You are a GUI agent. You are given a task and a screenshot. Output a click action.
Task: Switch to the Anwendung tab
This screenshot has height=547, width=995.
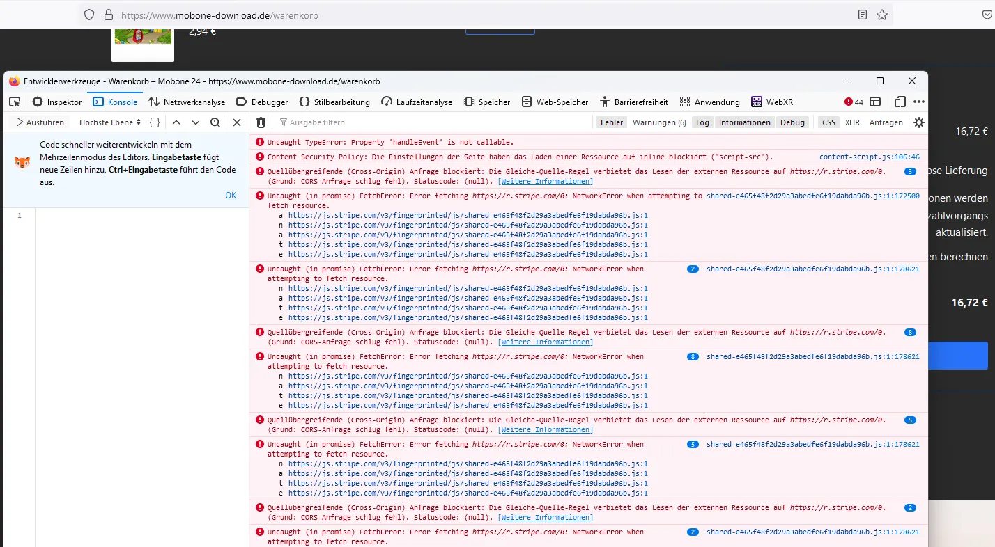pyautogui.click(x=710, y=102)
